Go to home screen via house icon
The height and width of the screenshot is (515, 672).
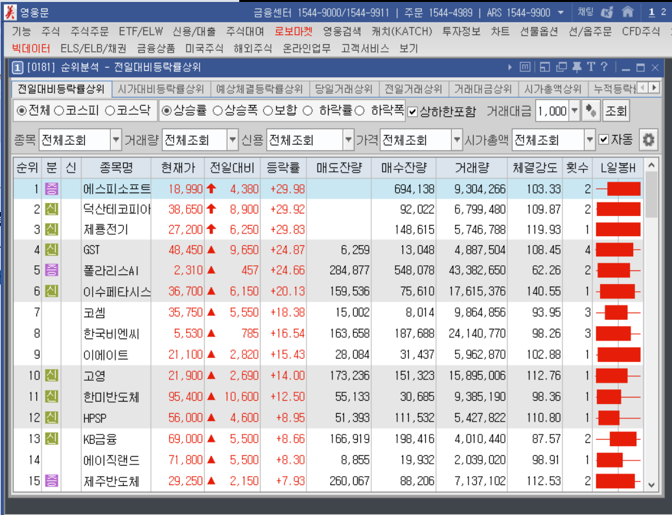coord(627,12)
